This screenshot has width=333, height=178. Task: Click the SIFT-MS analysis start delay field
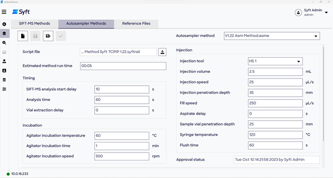[122, 89]
